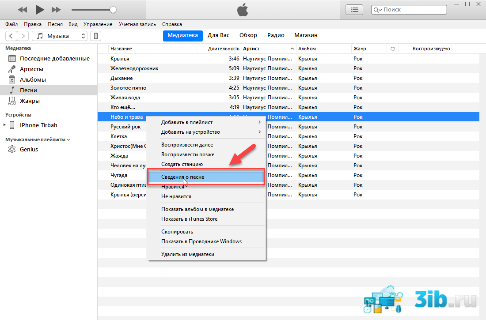486x320 pixels.
Task: Open the Управление menu
Action: click(x=98, y=24)
